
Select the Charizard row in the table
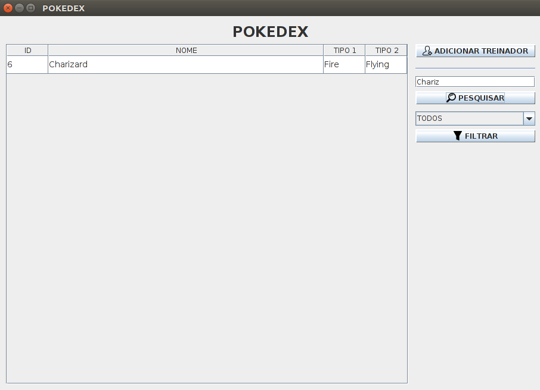tap(179, 64)
